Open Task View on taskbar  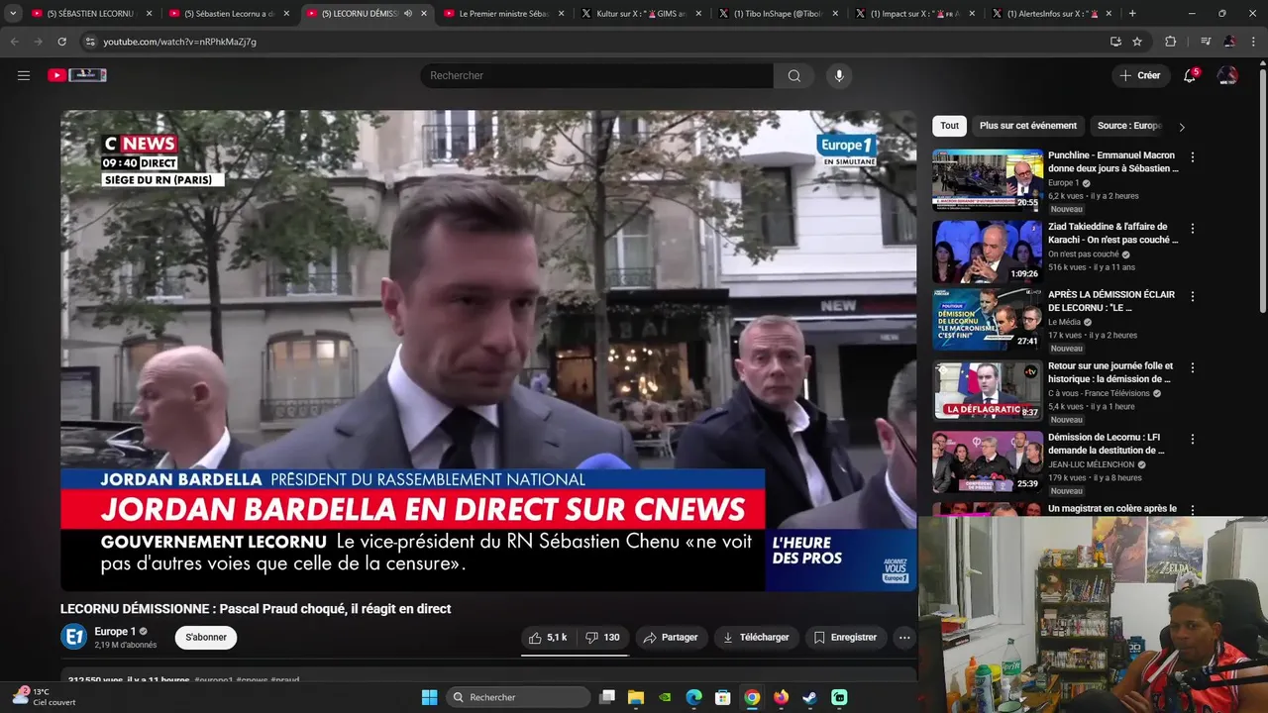(x=607, y=697)
